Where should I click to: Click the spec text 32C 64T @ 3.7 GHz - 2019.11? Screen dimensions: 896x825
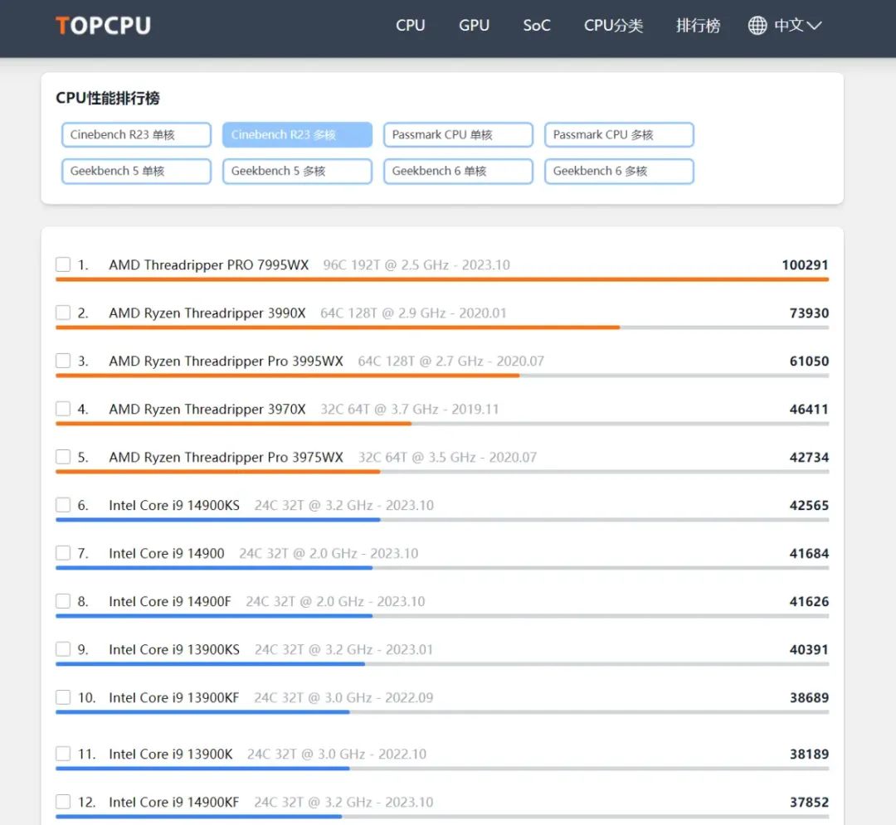409,409
